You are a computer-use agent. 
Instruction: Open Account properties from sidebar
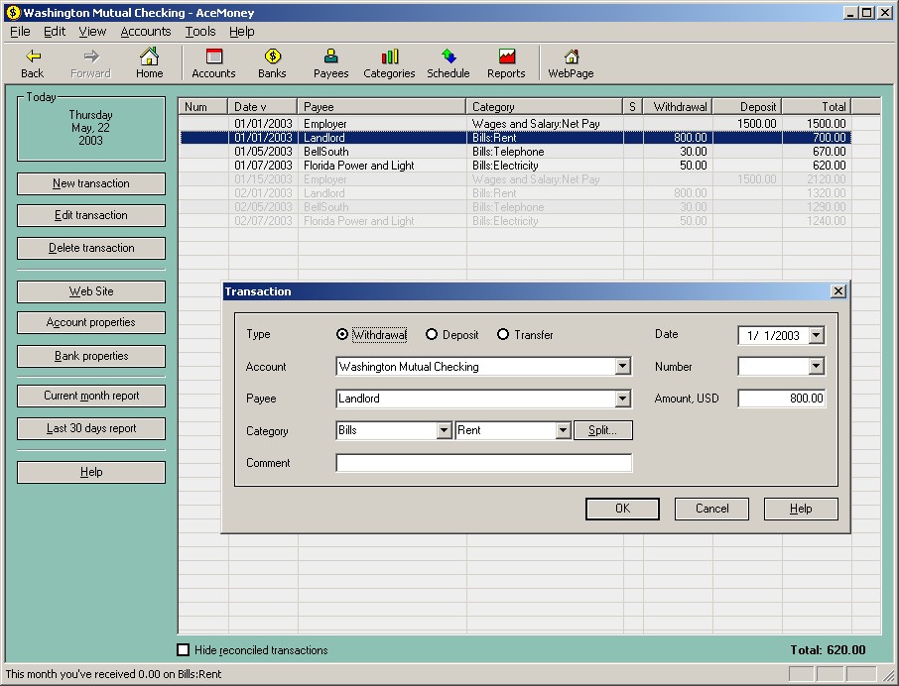click(91, 322)
